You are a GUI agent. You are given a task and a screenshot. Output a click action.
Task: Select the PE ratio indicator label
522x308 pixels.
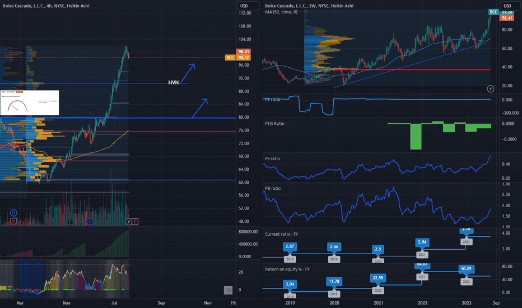tap(273, 99)
